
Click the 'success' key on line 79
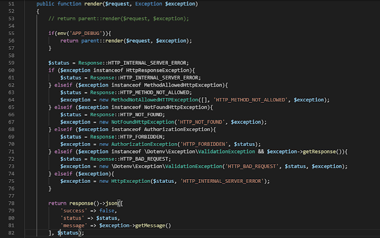pos(74,211)
